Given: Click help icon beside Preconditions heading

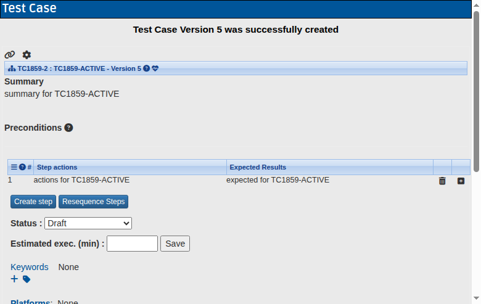Looking at the screenshot, I should 68,128.
